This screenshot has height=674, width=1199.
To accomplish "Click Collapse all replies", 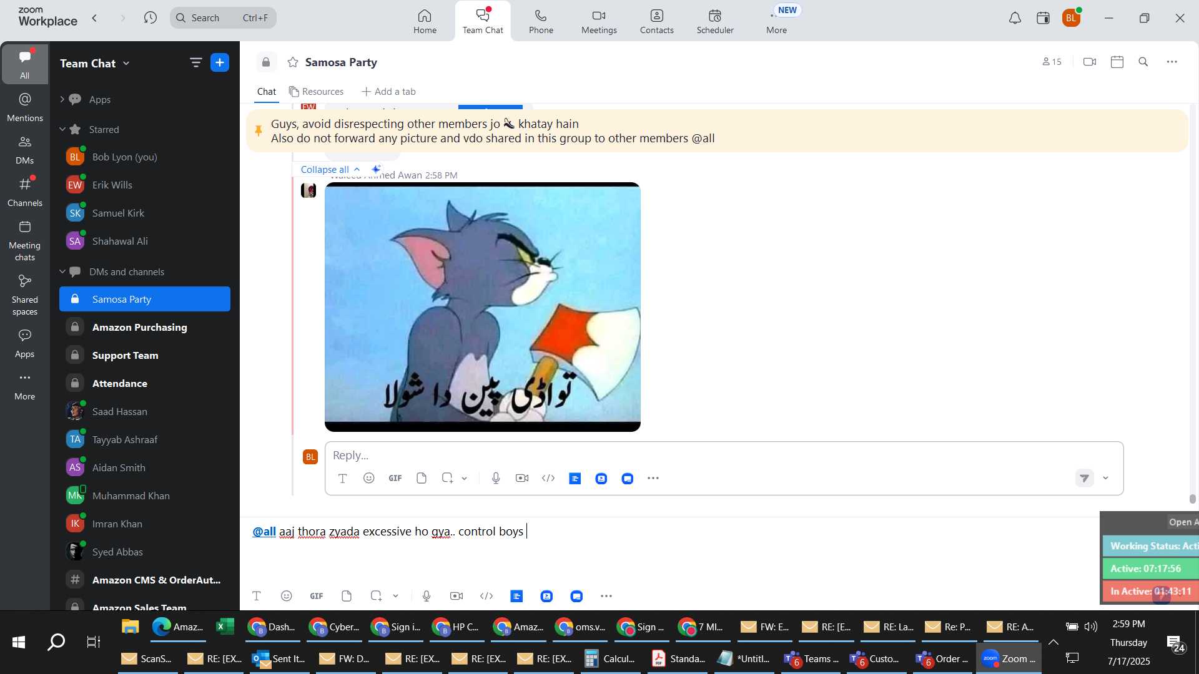I will tap(330, 169).
